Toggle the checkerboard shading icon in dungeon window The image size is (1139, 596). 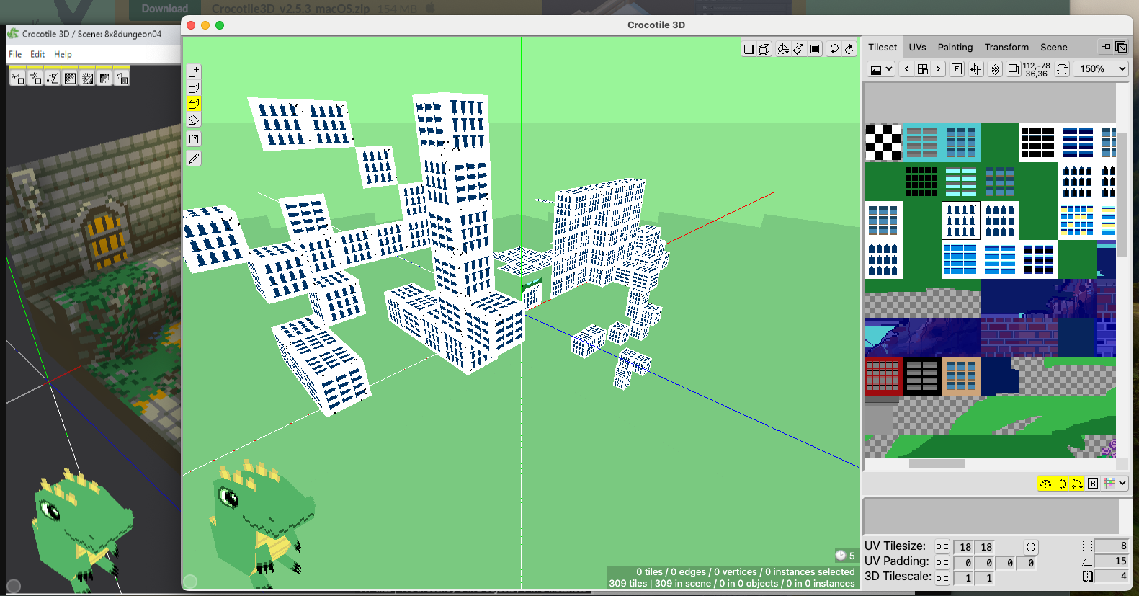70,78
